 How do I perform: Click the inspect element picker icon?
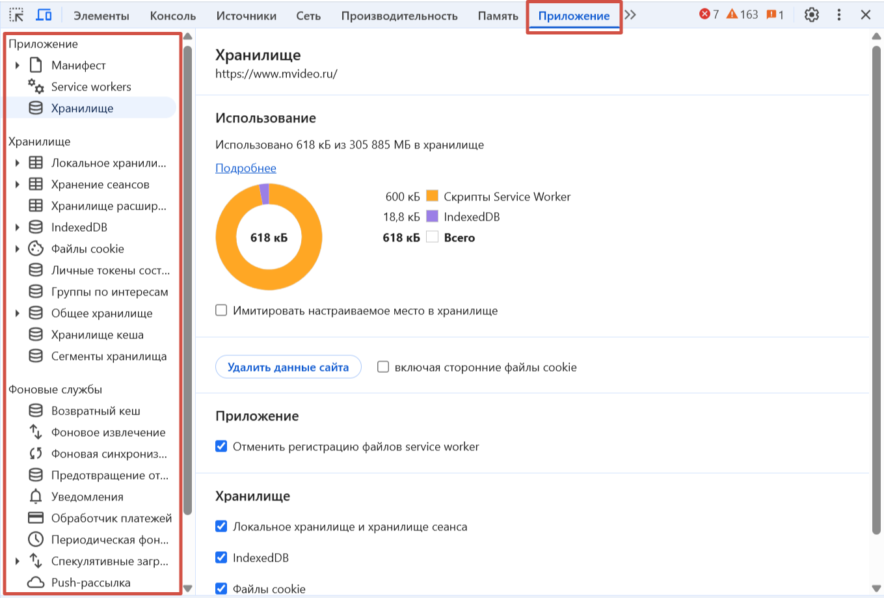[16, 15]
